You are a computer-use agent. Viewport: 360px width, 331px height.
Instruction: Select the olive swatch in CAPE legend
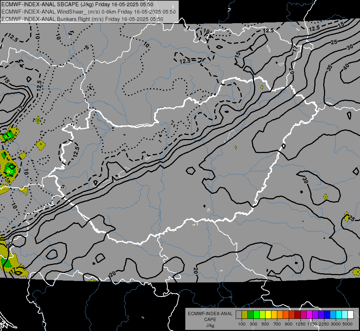point(245,315)
